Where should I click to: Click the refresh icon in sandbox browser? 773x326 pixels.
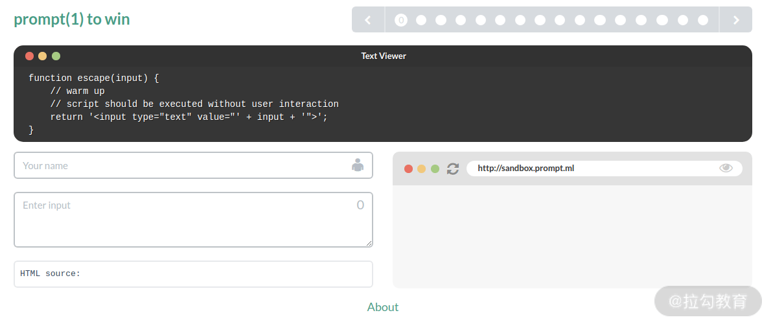(452, 169)
